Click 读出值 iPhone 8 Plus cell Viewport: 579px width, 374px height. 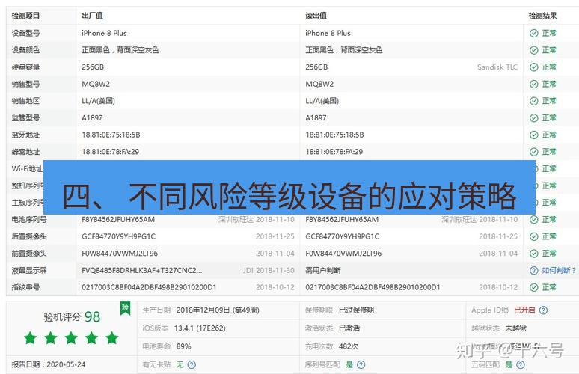coord(328,33)
